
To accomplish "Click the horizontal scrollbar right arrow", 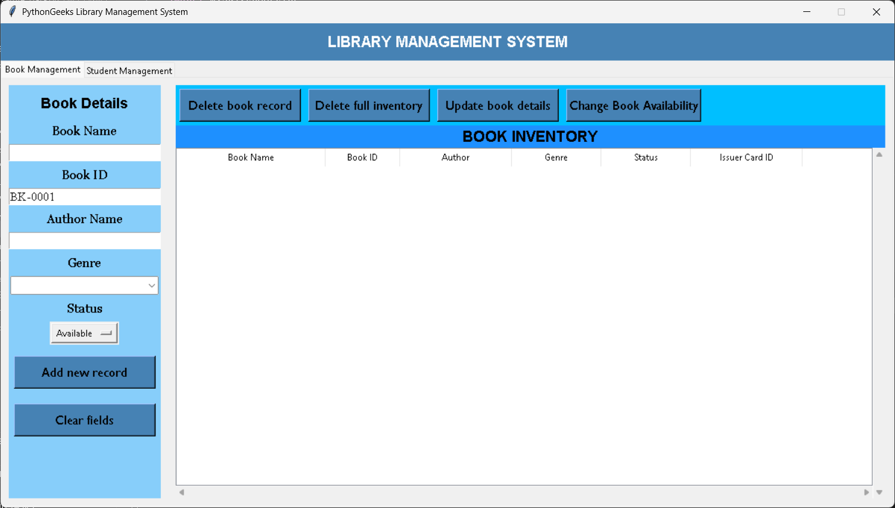I will tap(866, 492).
